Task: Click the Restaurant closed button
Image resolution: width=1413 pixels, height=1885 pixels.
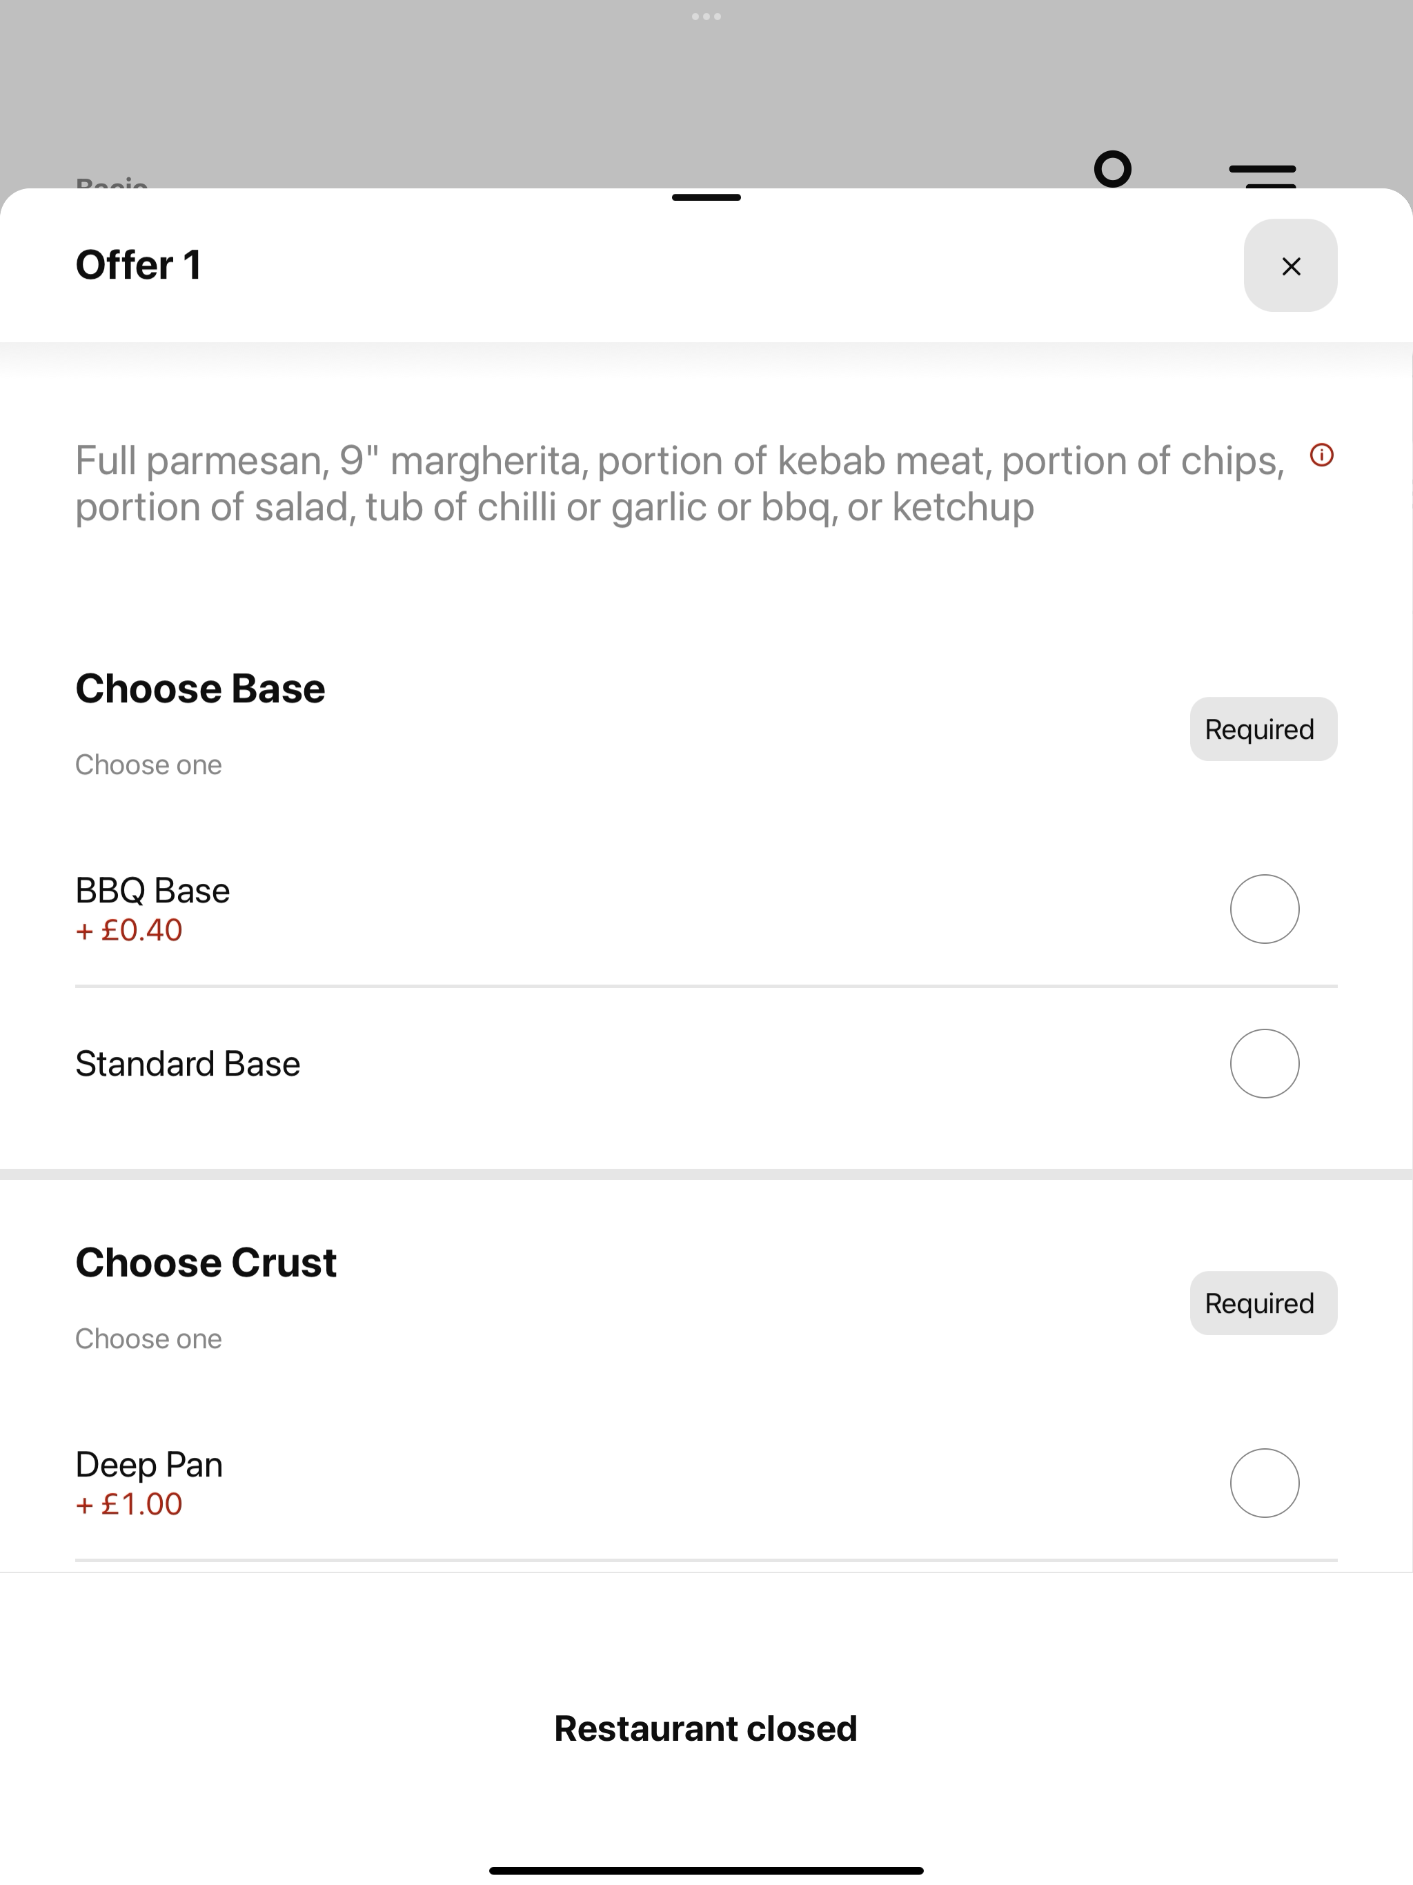Action: tap(706, 1728)
